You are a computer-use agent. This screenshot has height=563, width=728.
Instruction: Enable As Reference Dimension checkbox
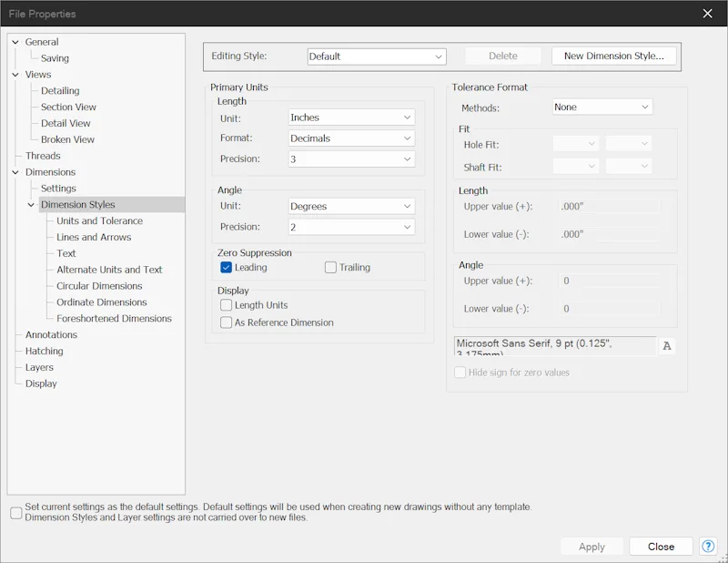[x=226, y=322]
